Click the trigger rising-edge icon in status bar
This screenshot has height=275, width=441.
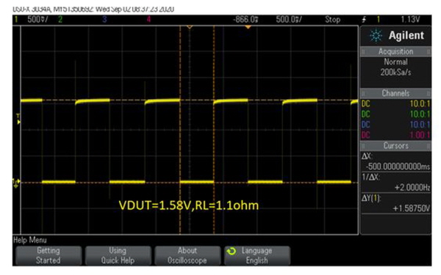[x=365, y=19]
